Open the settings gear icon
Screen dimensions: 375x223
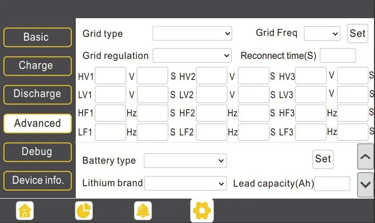click(x=202, y=211)
